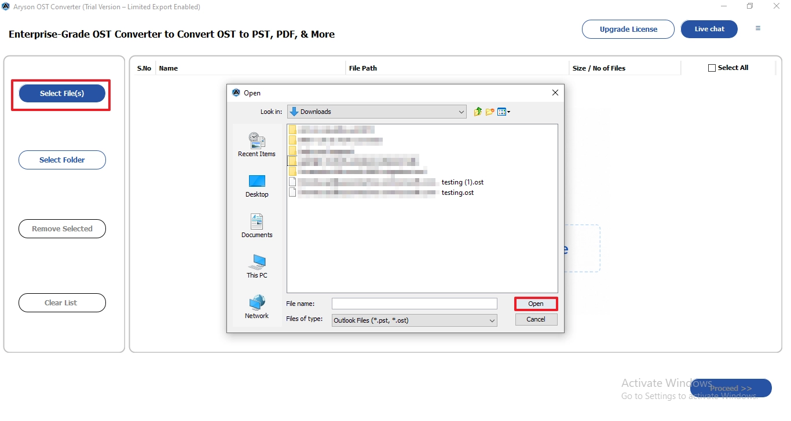Click the Clear List button
This screenshot has height=421, width=791.
(x=62, y=302)
